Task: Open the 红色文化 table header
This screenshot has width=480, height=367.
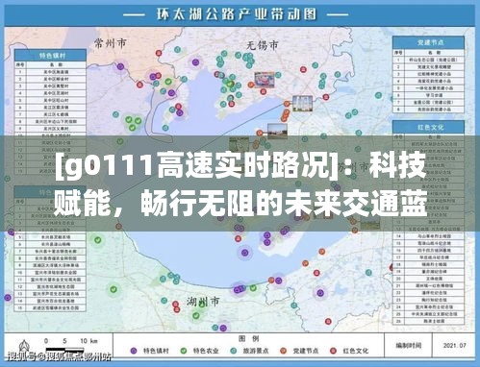Action: 429,127
